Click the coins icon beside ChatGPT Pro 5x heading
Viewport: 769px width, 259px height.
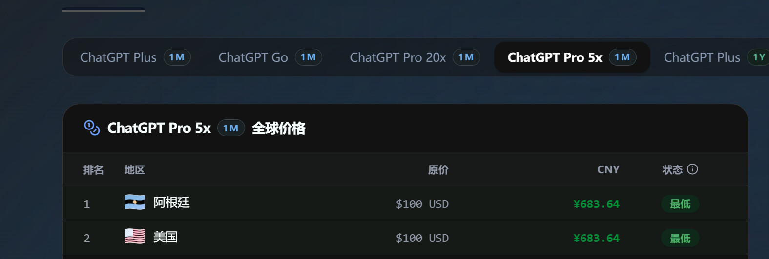pos(92,128)
